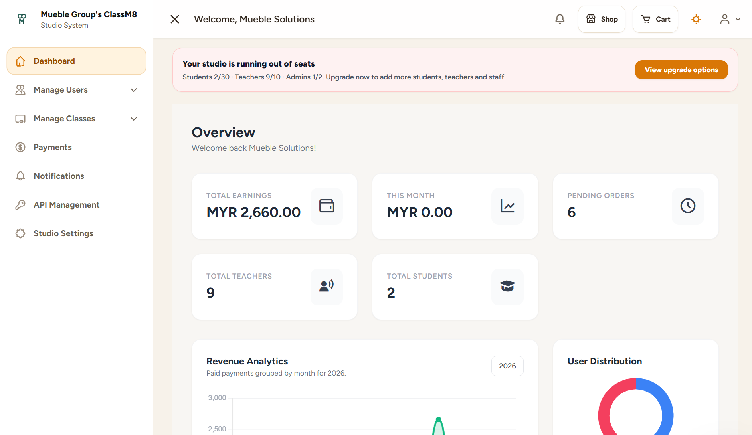This screenshot has width=752, height=435.
Task: Open the notifications bell in header
Action: coord(560,19)
